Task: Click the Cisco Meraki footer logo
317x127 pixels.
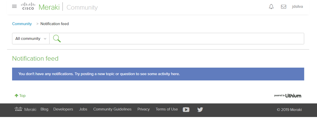Action: [x=25, y=109]
